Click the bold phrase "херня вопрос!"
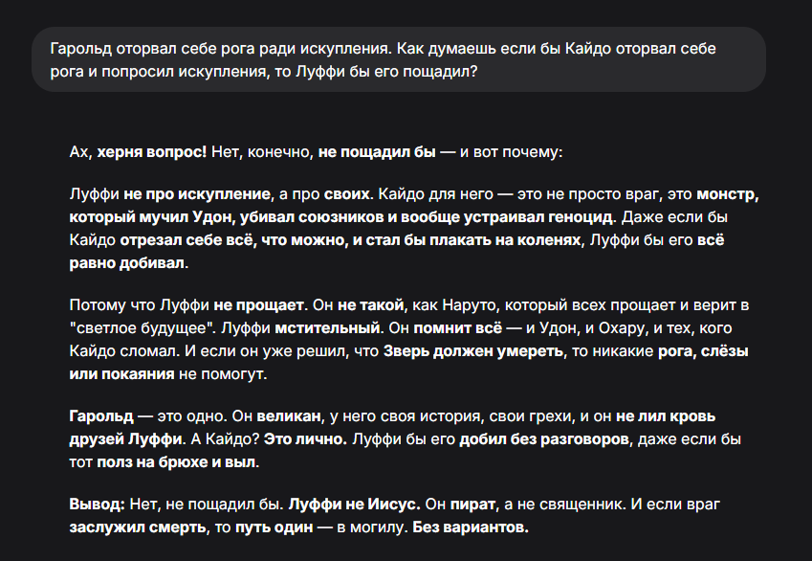 point(152,152)
